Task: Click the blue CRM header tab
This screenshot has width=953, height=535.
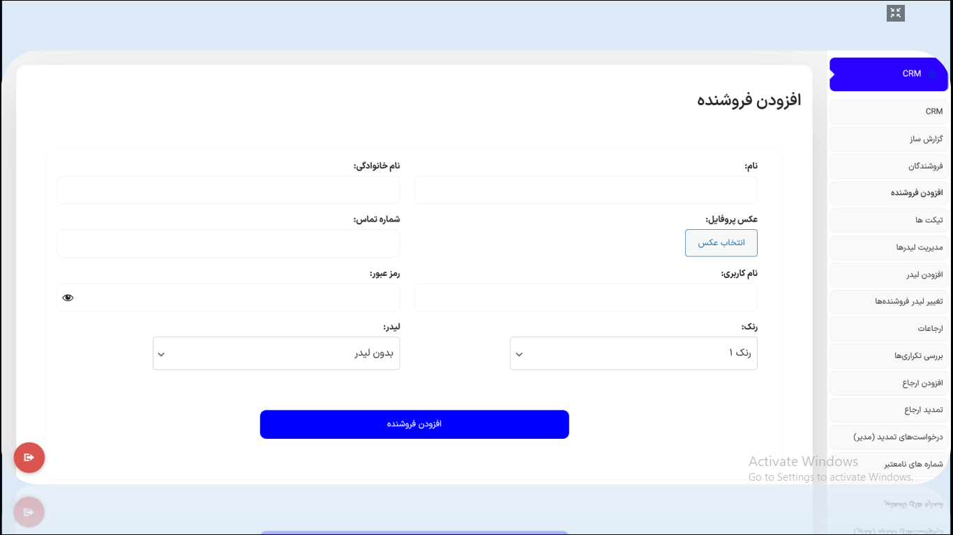Action: point(888,74)
